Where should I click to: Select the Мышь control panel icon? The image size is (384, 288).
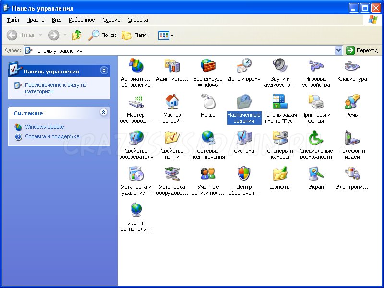pos(208,102)
